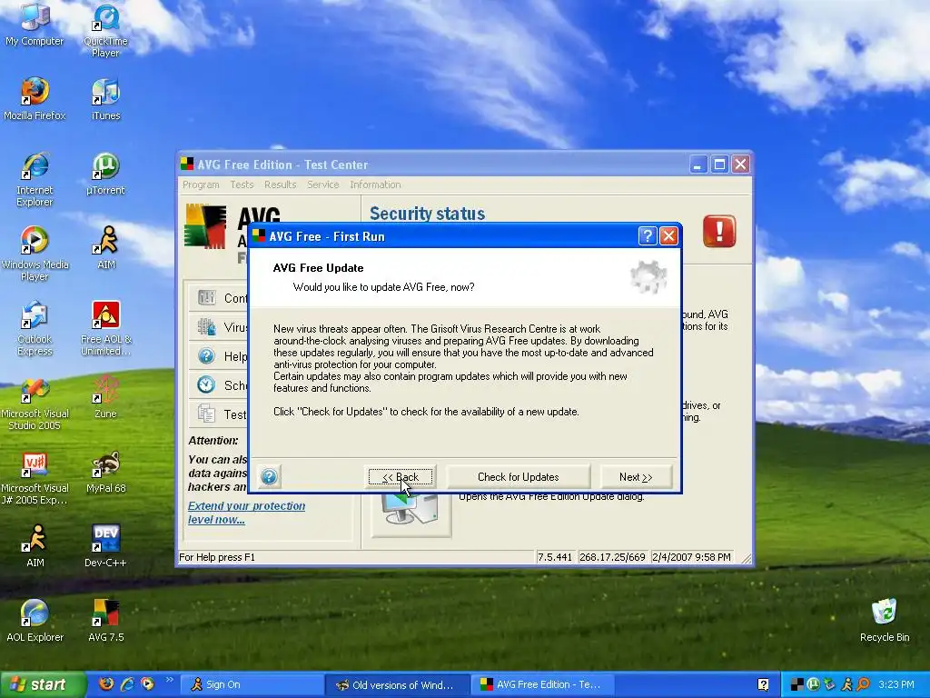Click the AIM running man tray icon
The height and width of the screenshot is (698, 930).
846,684
